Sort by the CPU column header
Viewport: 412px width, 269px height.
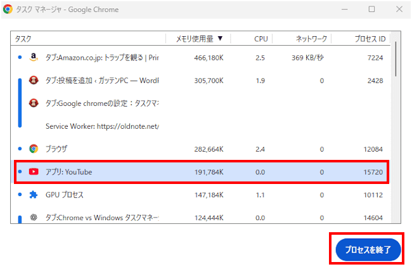pos(252,39)
